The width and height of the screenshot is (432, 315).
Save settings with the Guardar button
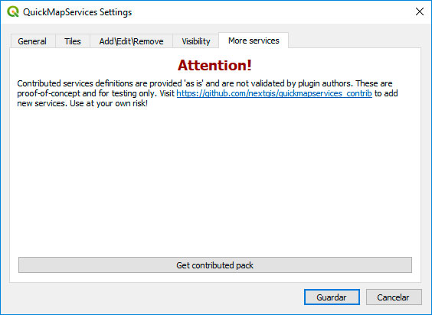[332, 297]
